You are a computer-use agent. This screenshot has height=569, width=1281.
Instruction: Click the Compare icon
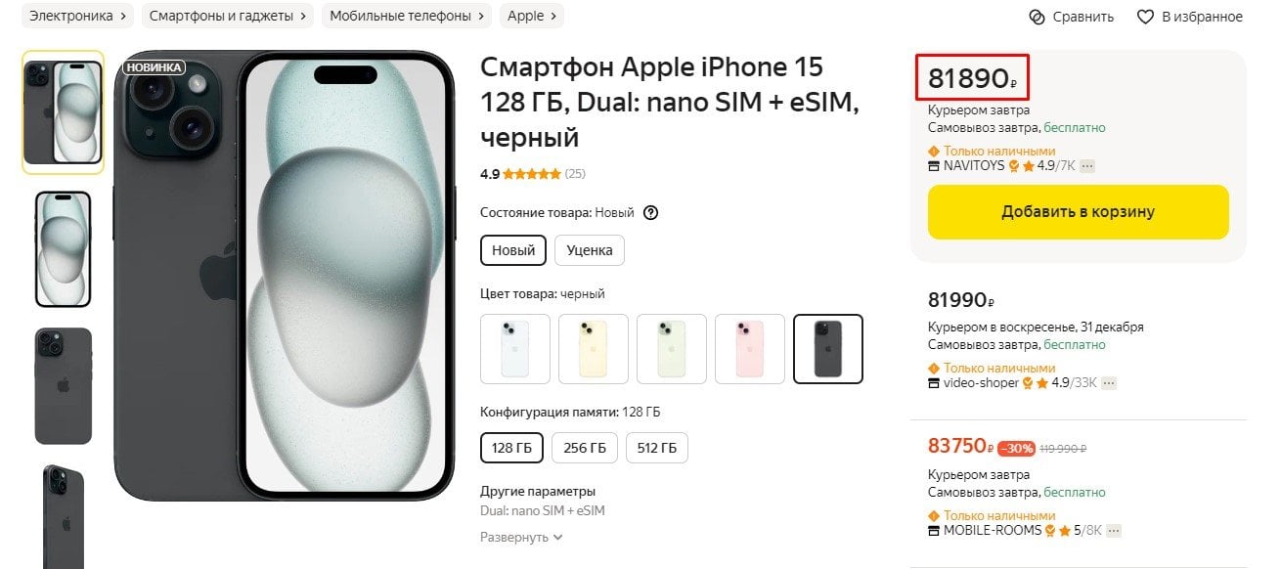point(1037,17)
